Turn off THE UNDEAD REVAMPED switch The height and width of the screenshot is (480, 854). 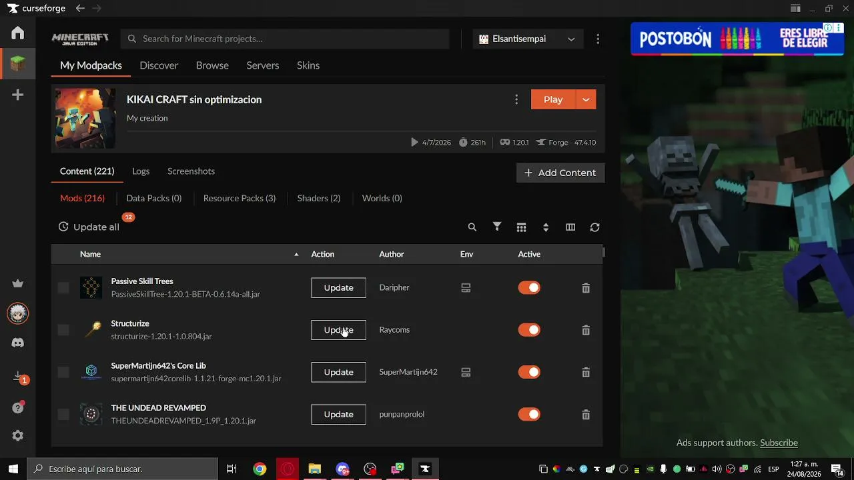pos(529,414)
